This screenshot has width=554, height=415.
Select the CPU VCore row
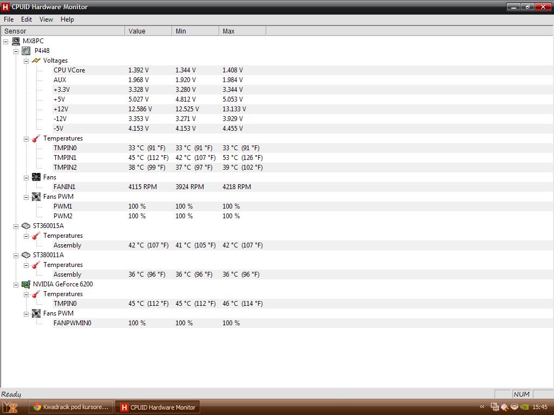303,70
